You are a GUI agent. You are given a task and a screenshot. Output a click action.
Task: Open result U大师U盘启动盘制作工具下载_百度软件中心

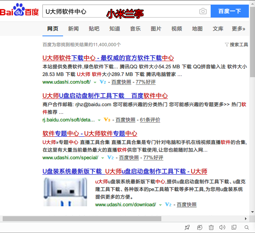105,96
